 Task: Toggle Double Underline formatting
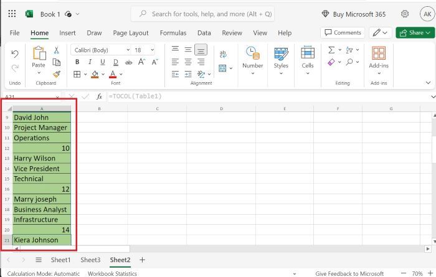coord(116,62)
